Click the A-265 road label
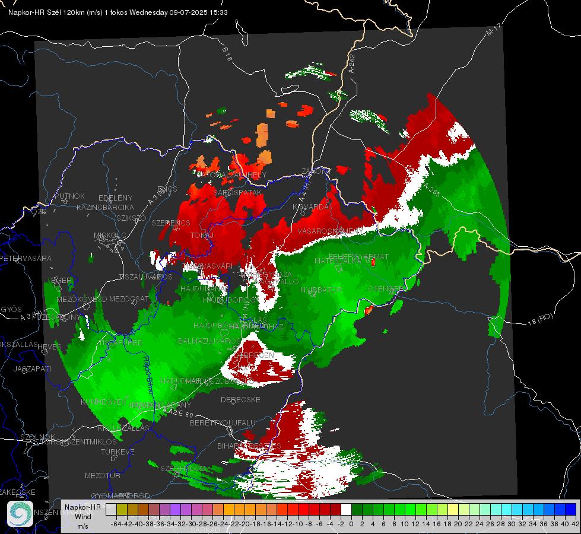 (432, 190)
